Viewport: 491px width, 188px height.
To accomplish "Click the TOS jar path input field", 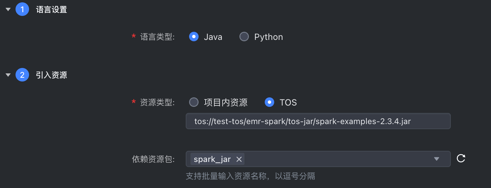I will pos(318,121).
